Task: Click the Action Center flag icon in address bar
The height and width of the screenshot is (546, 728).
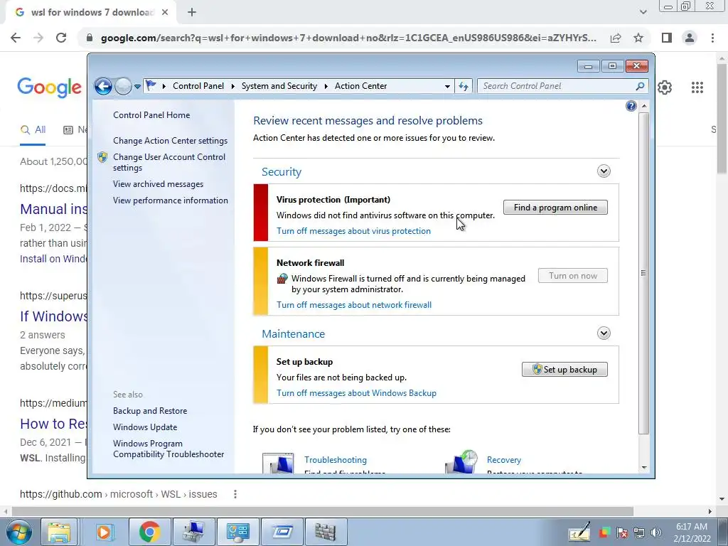Action: pyautogui.click(x=151, y=85)
